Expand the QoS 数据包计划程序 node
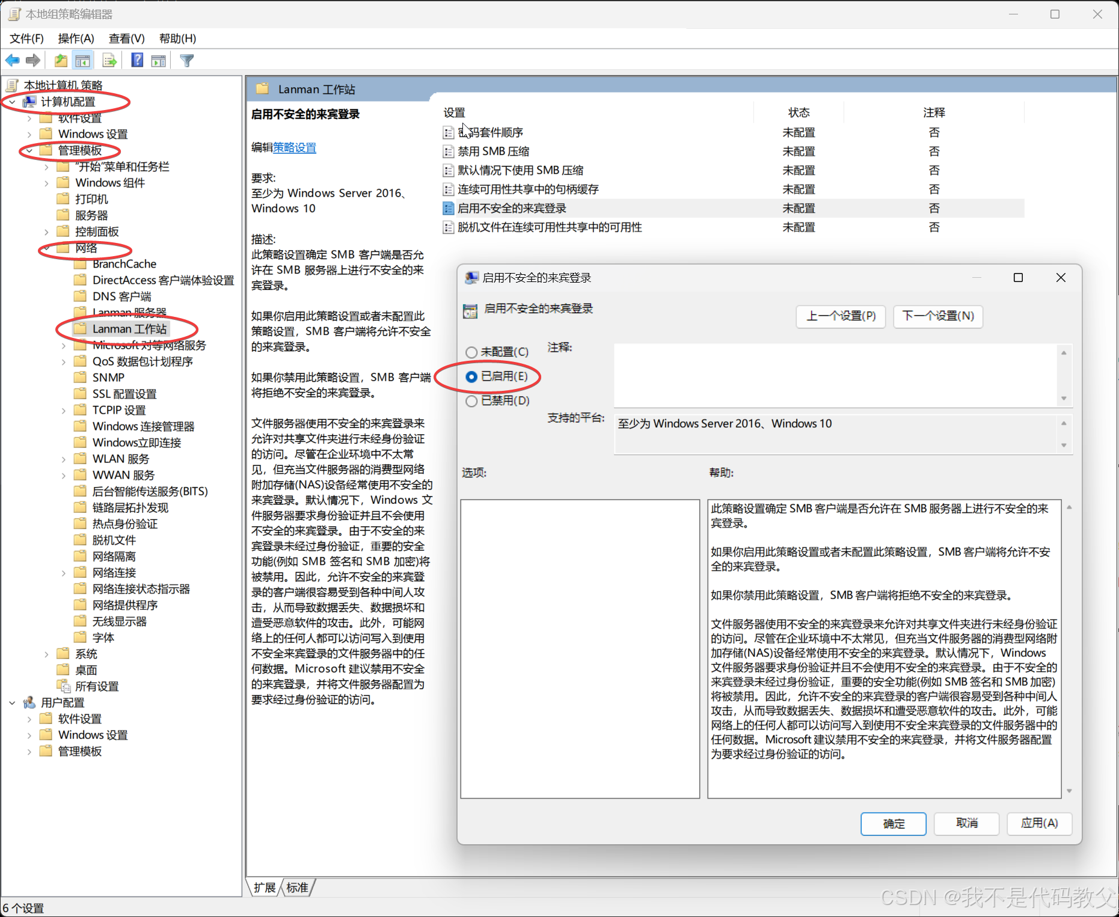This screenshot has height=917, width=1119. pyautogui.click(x=64, y=361)
